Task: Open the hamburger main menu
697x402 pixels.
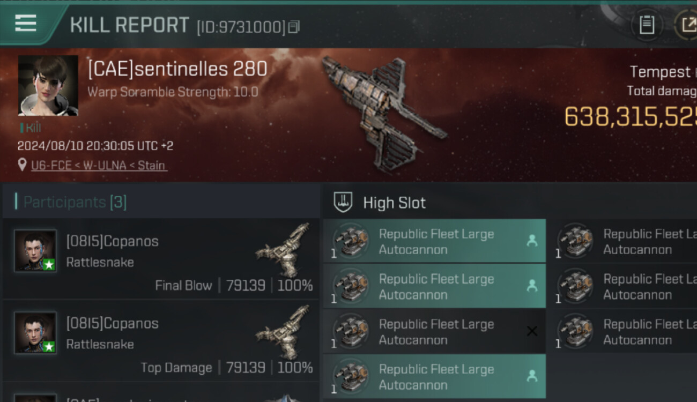Action: [x=26, y=23]
